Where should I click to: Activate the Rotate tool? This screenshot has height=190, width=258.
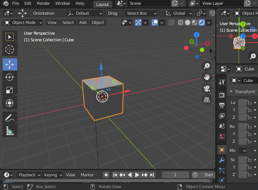10,77
